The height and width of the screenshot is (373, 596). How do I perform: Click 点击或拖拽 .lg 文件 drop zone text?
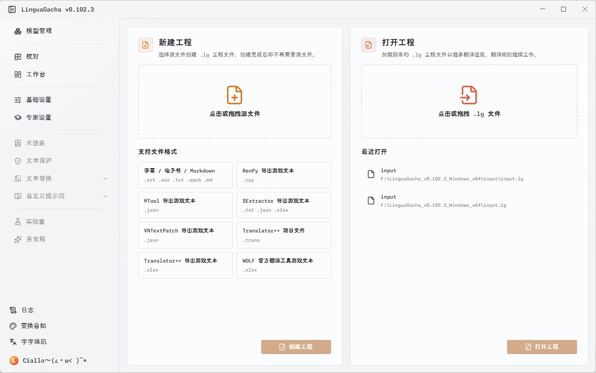pos(469,114)
